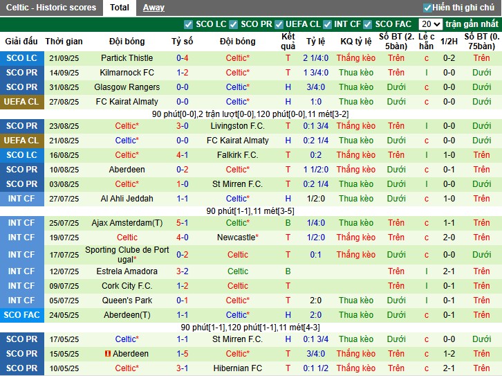Click SCO FAC league cell for 24/05/25
This screenshot has height=376, width=502.
click(x=21, y=315)
